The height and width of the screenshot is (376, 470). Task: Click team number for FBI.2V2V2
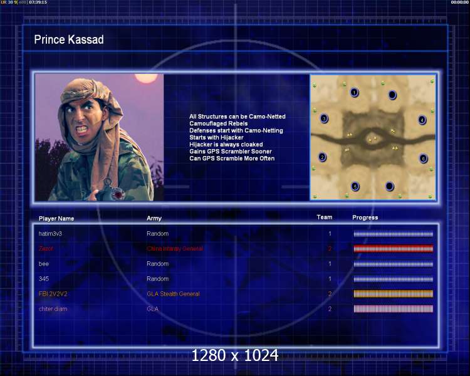point(330,294)
